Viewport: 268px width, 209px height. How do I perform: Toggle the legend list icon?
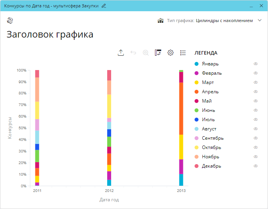pyautogui.click(x=183, y=53)
